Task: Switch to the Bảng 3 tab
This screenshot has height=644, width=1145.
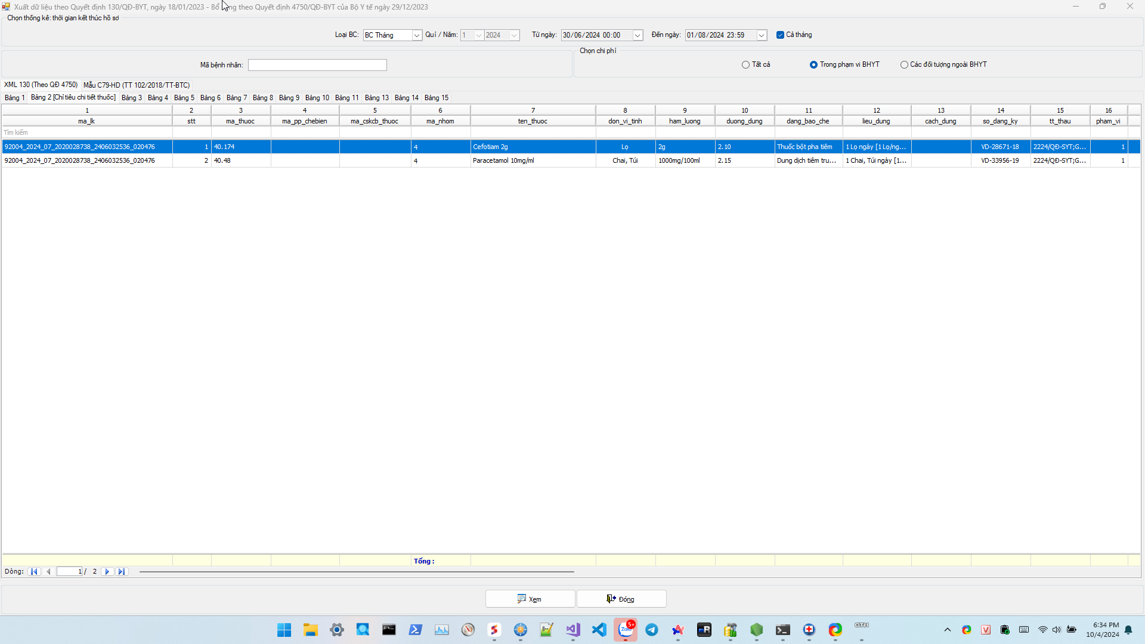Action: (131, 98)
